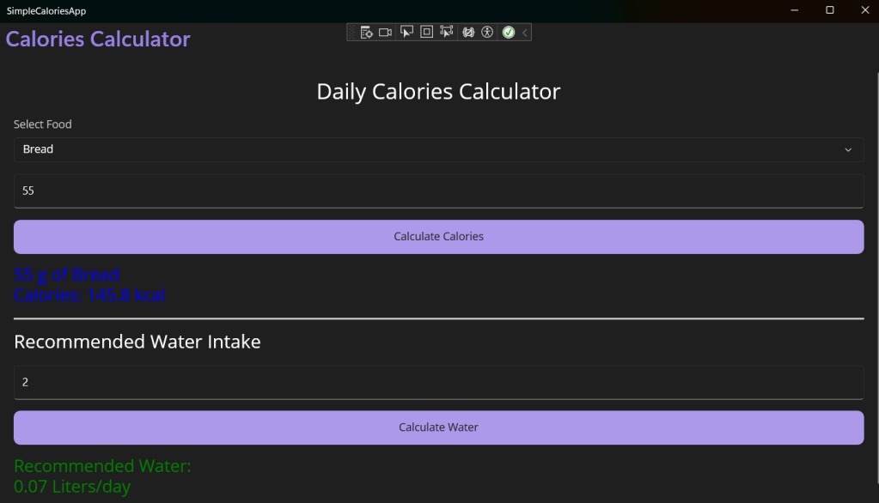
Task: Maximize the SimpleCaloriesApp window
Action: pyautogui.click(x=830, y=10)
